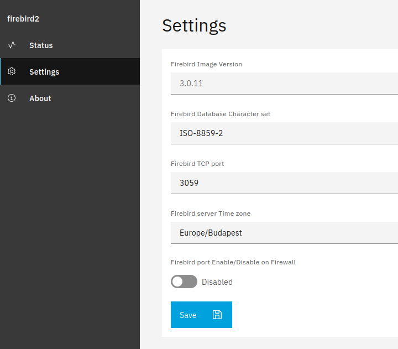Go to the About page

pyautogui.click(x=40, y=98)
